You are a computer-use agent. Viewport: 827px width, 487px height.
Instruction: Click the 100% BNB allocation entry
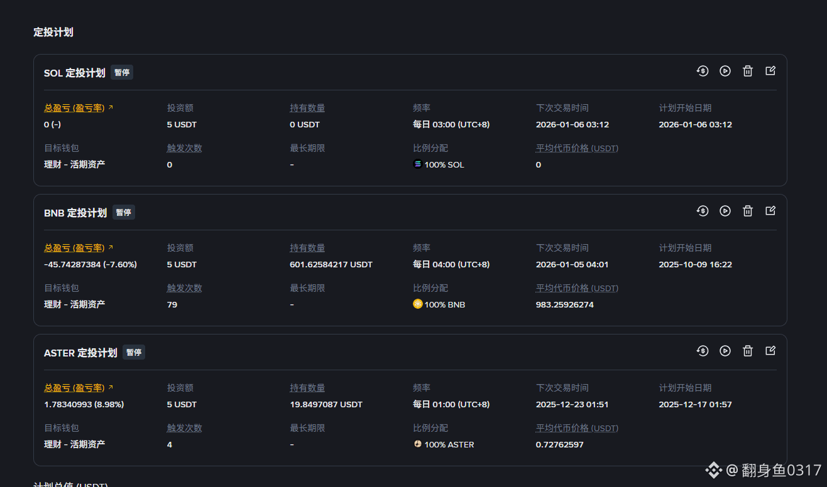pyautogui.click(x=439, y=304)
